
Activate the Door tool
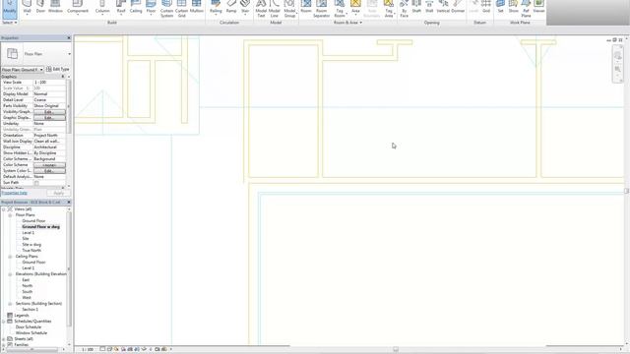(40, 7)
